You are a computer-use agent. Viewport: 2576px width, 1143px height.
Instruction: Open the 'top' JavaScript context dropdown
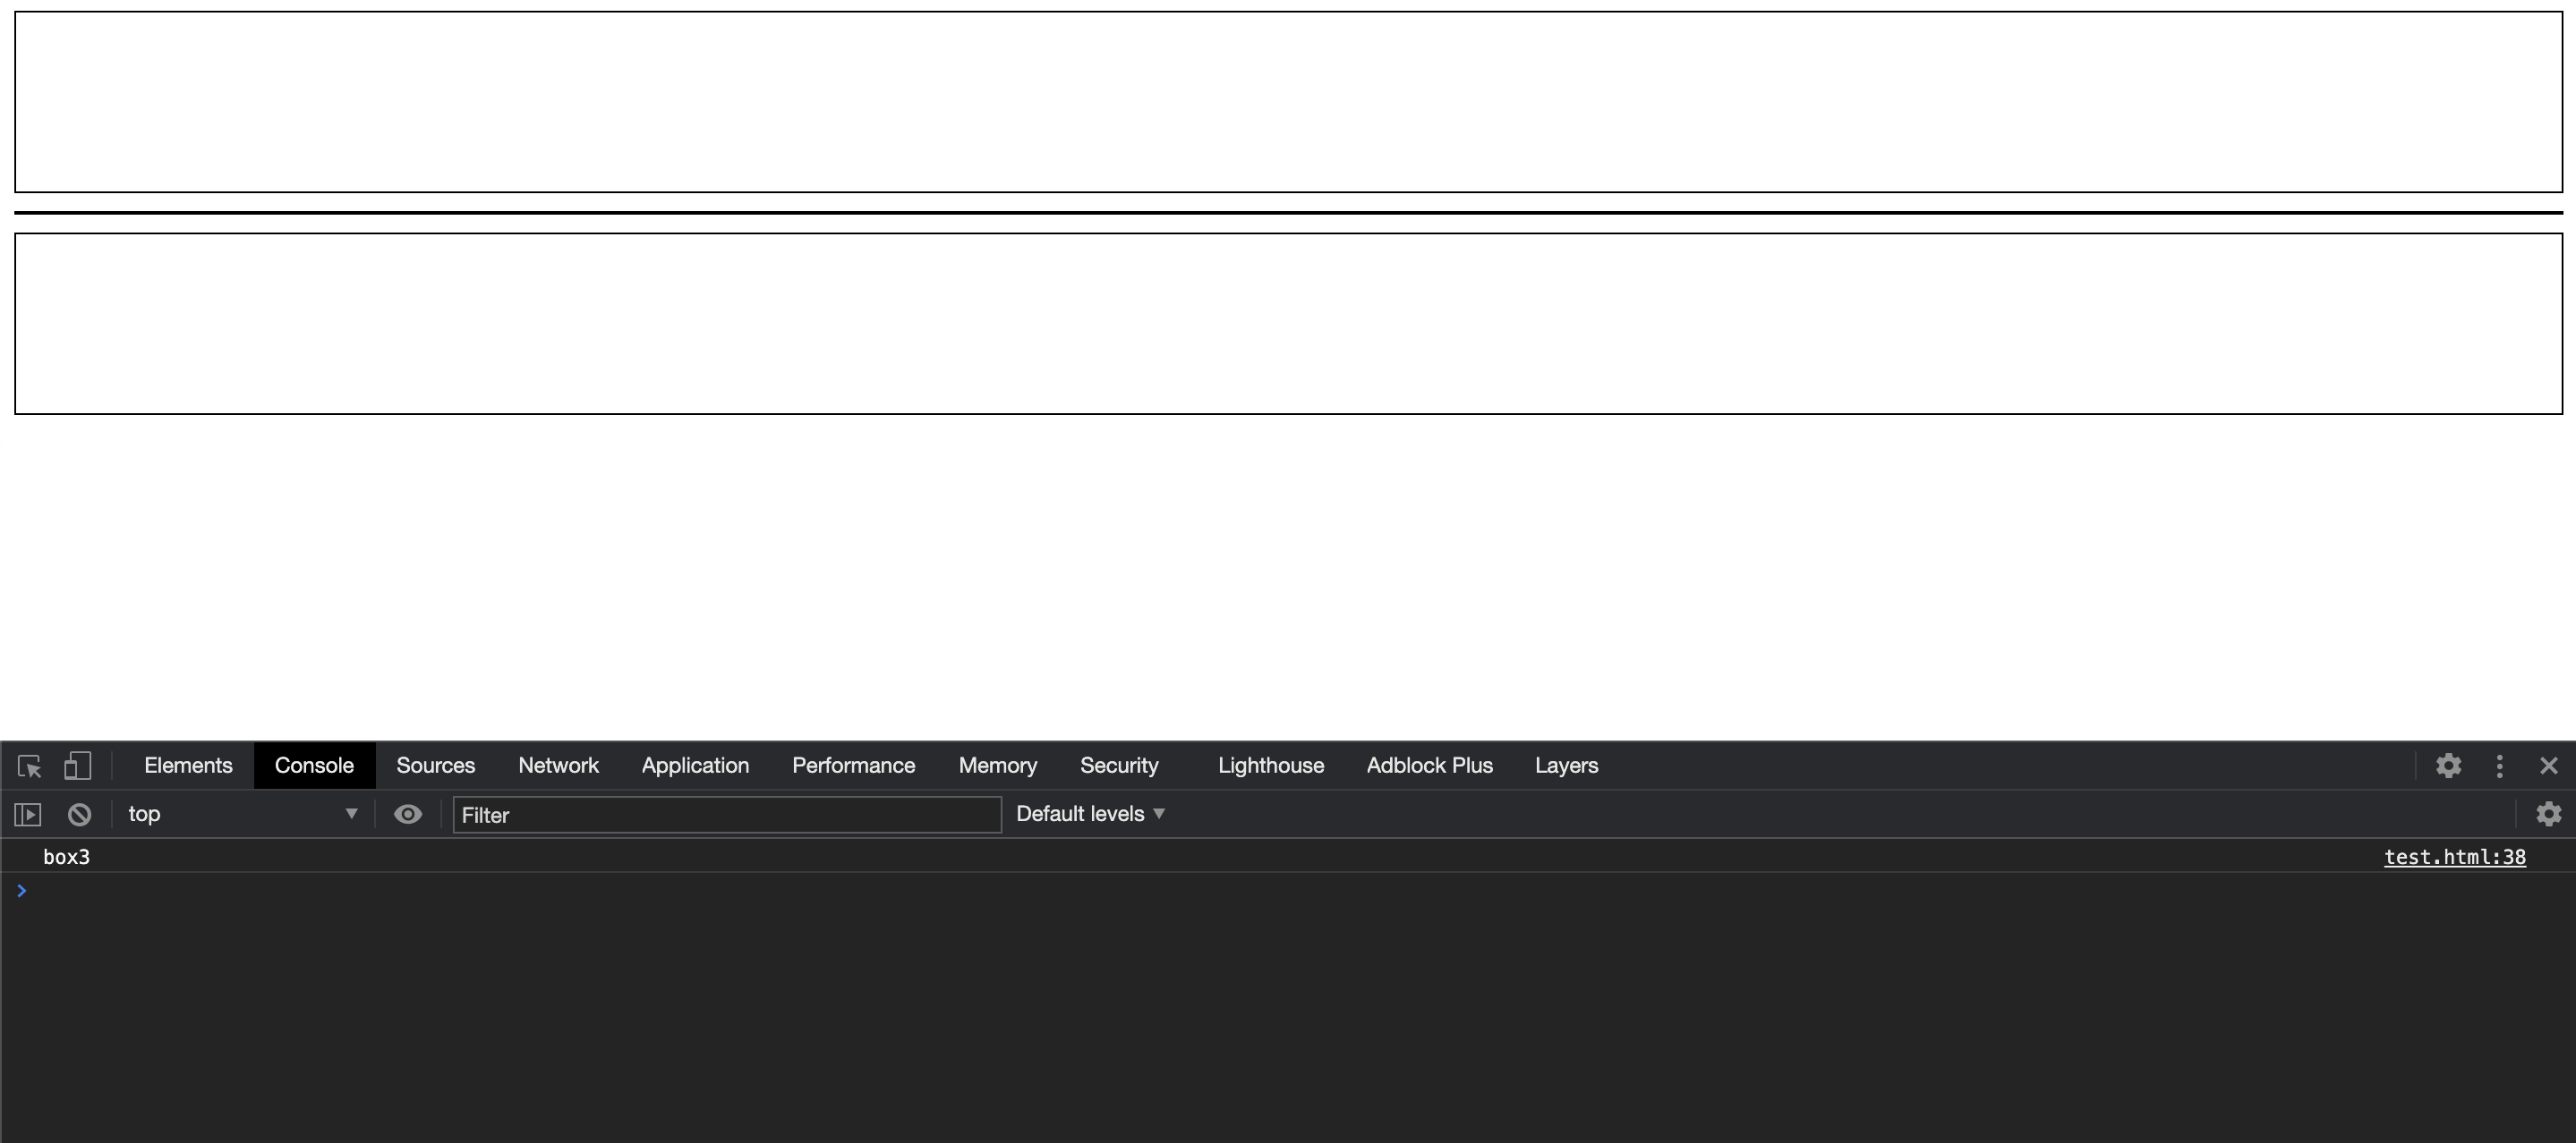coord(241,814)
